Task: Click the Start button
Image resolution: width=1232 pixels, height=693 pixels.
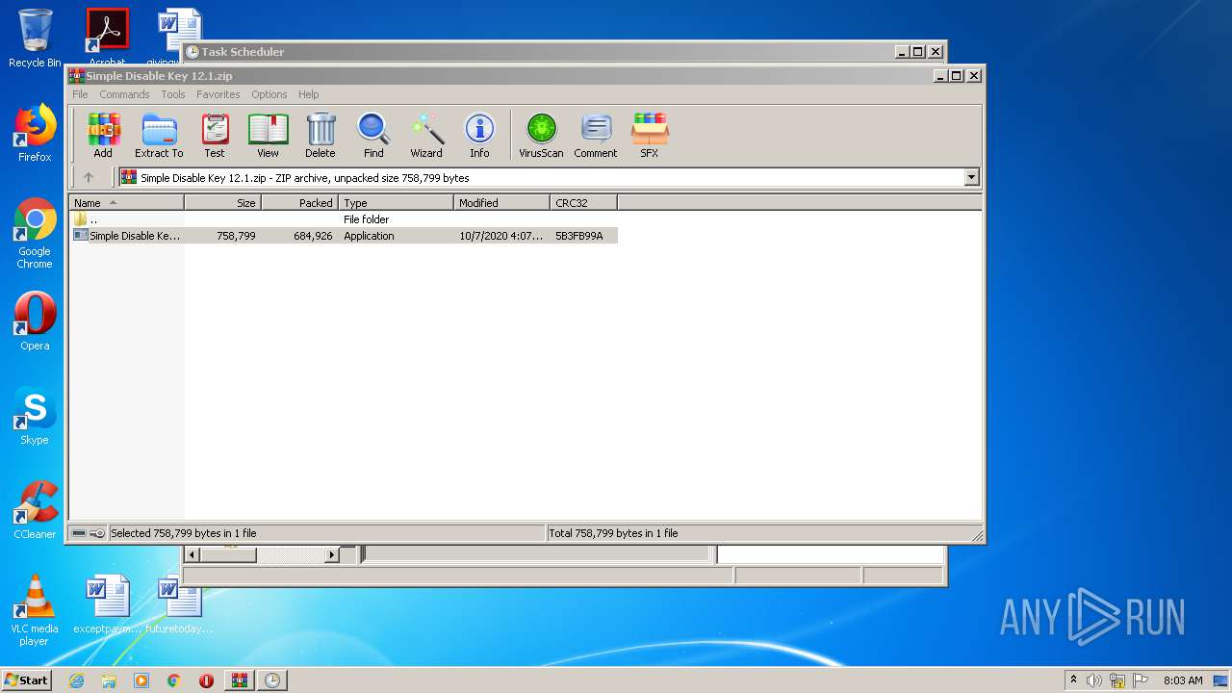Action: 27,680
